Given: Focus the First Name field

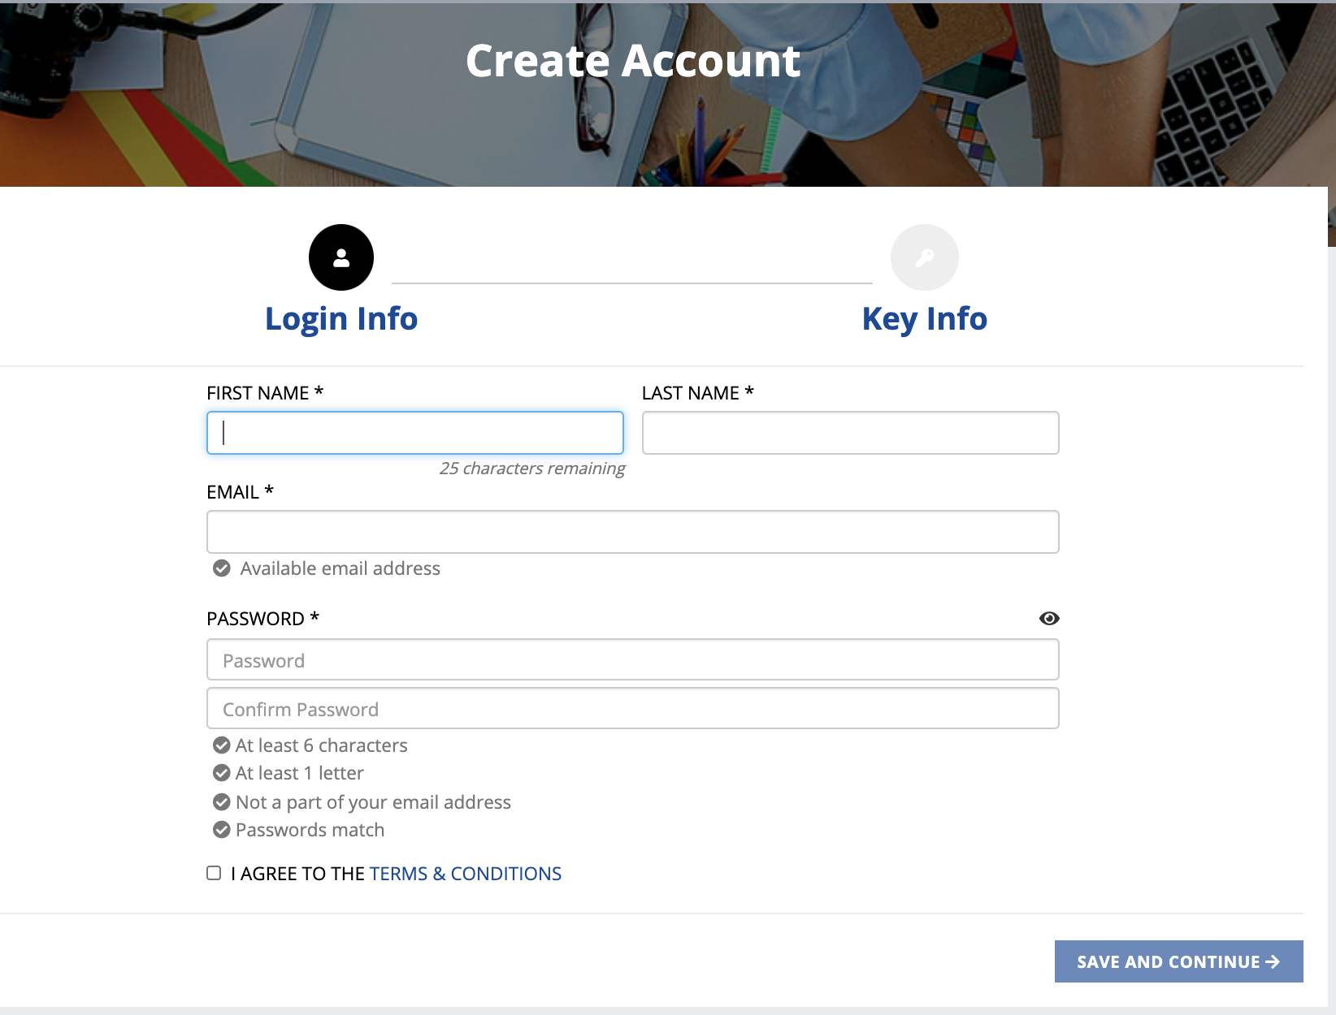Looking at the screenshot, I should tap(415, 433).
